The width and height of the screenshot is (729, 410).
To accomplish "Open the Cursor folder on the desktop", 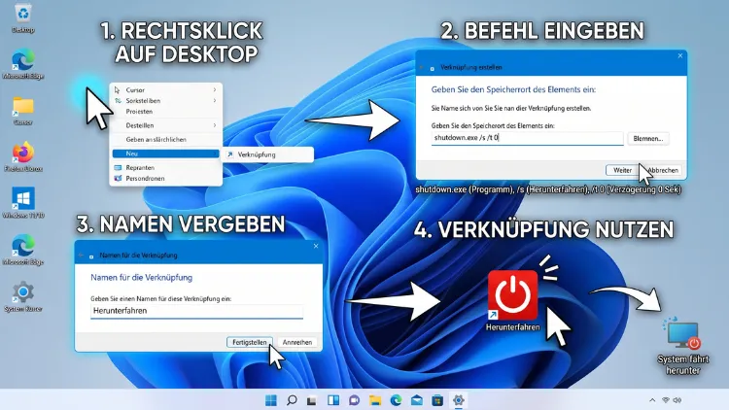I will point(22,107).
